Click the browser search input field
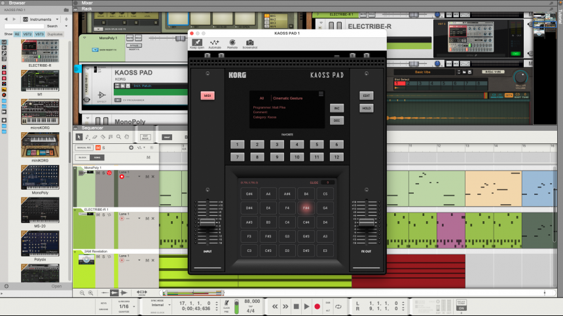Viewport: 563px width, 316px height. click(x=24, y=26)
